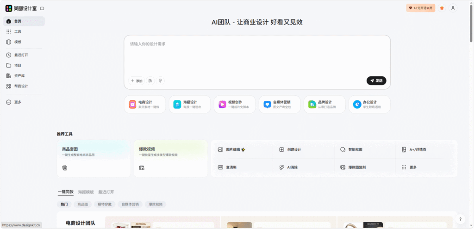Select the 办公设计 category card

click(369, 105)
